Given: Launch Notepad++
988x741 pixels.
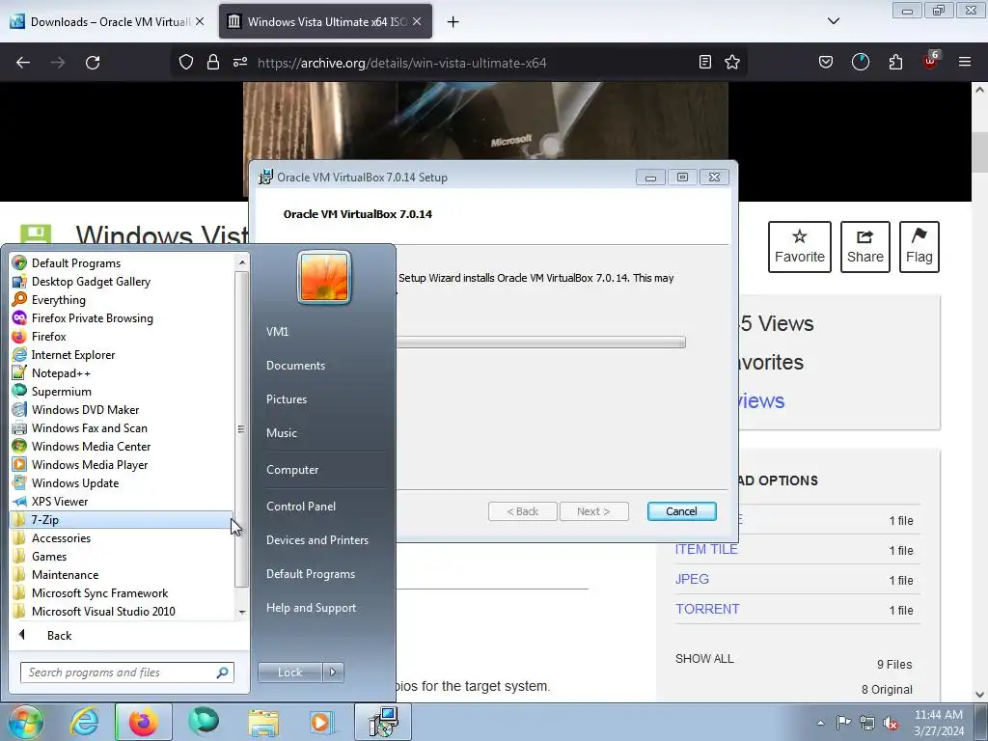Looking at the screenshot, I should pos(61,372).
